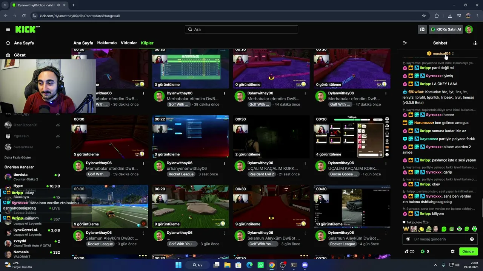Open Gözat in the left sidebar

tap(20, 55)
